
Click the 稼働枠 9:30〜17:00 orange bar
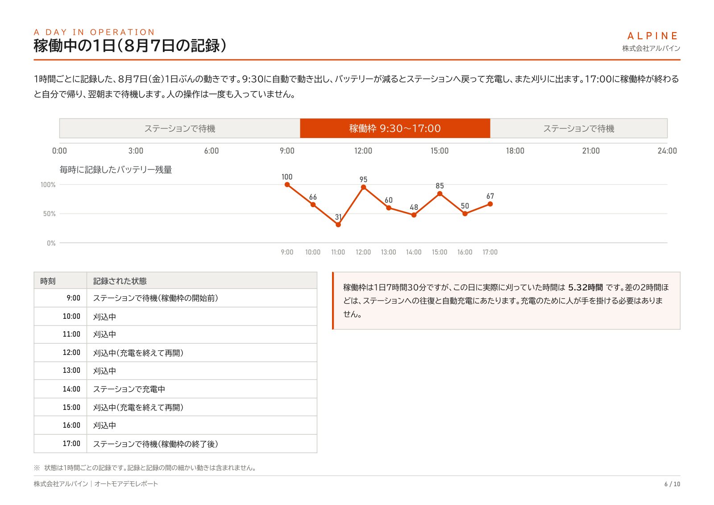395,128
